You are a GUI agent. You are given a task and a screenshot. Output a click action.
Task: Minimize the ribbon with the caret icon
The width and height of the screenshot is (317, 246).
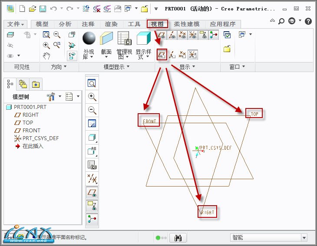click(x=273, y=20)
